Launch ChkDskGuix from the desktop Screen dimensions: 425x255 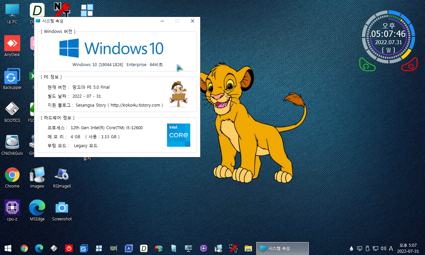12,145
